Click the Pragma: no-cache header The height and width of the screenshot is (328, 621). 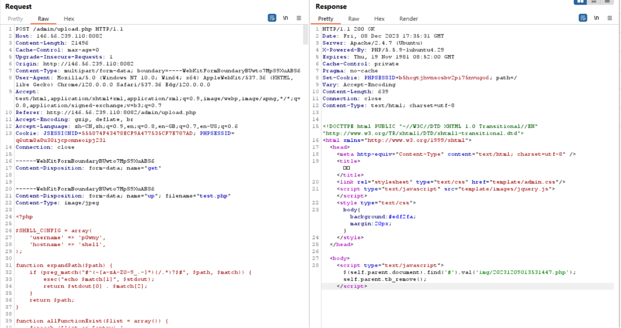click(350, 71)
